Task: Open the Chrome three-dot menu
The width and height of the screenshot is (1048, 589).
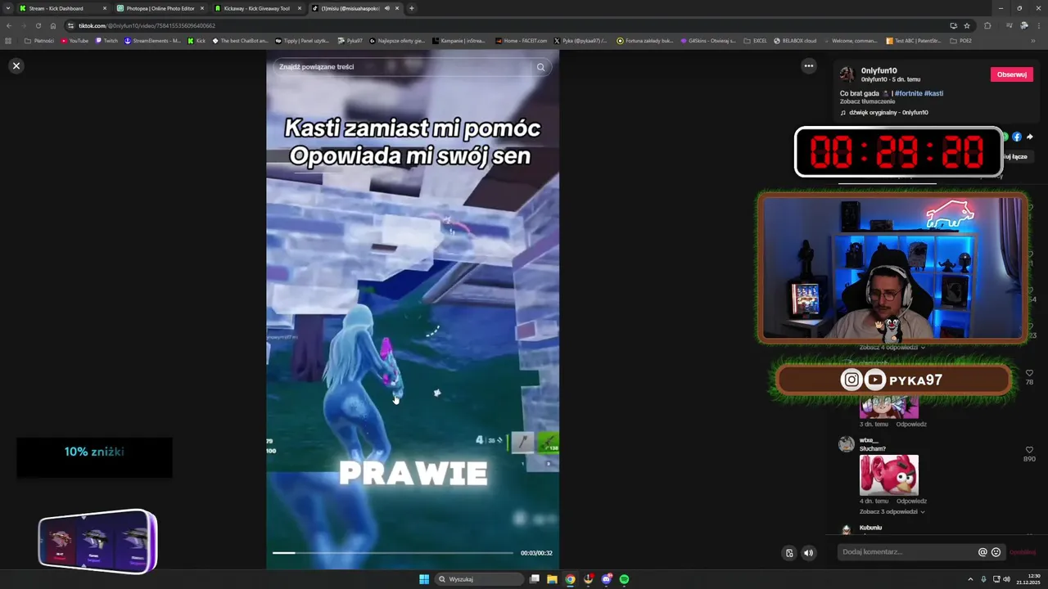Action: click(x=1038, y=25)
